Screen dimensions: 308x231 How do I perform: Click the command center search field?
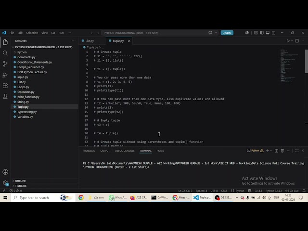160,33
